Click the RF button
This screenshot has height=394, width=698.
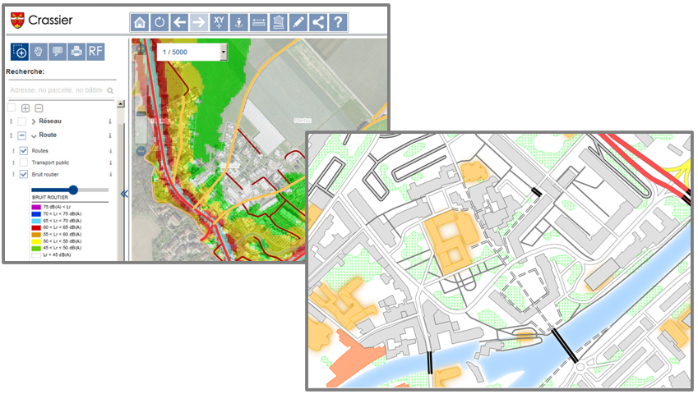[x=95, y=51]
